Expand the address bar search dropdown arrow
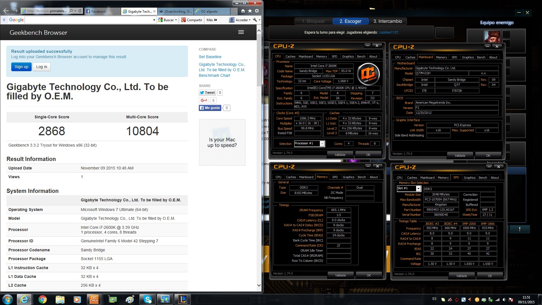 [x=75, y=11]
